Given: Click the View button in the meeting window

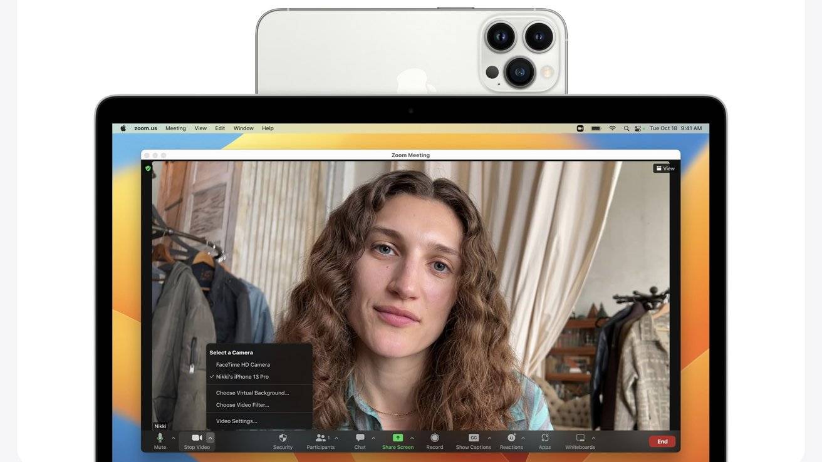Looking at the screenshot, I should point(665,168).
